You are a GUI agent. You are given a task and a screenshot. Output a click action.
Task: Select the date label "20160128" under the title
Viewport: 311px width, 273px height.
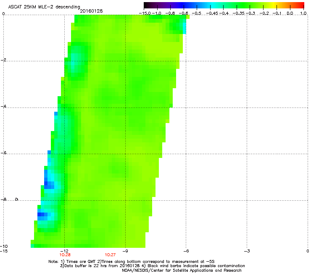coord(91,11)
